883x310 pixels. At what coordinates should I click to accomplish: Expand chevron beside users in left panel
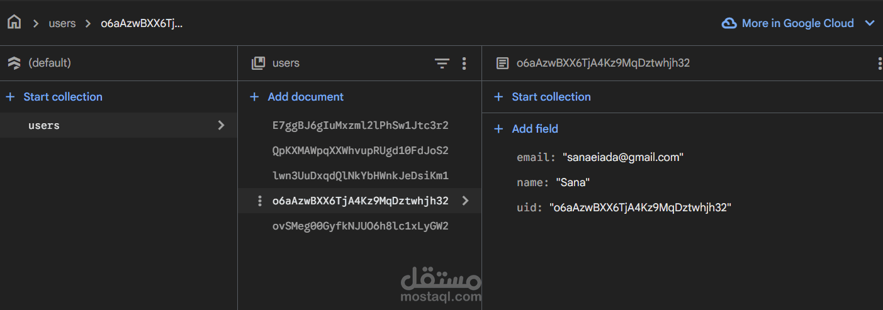point(221,125)
